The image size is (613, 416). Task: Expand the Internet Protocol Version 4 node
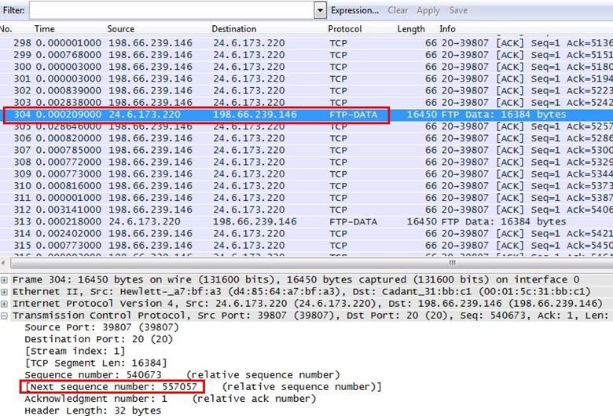pos(6,304)
